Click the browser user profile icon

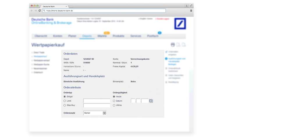(x=187, y=6)
